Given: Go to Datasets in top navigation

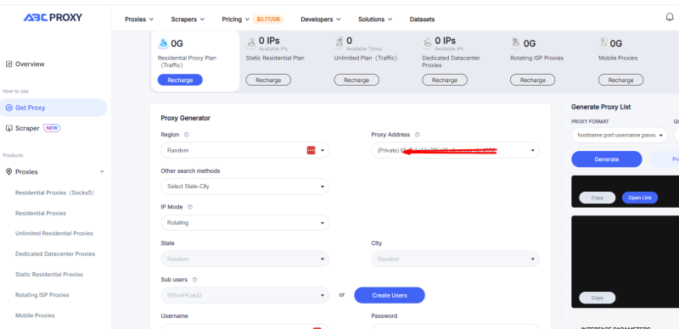Looking at the screenshot, I should [422, 19].
